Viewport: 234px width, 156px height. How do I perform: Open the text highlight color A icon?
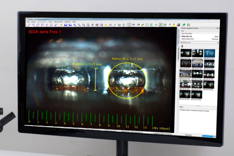[174, 25]
